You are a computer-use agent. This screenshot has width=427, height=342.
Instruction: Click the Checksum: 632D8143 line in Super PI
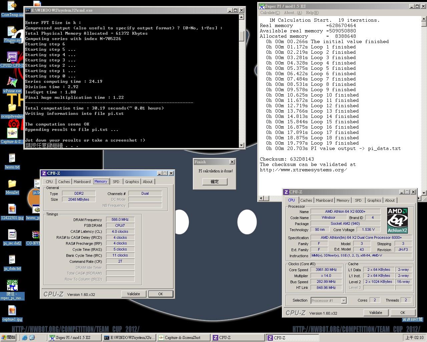(287, 159)
